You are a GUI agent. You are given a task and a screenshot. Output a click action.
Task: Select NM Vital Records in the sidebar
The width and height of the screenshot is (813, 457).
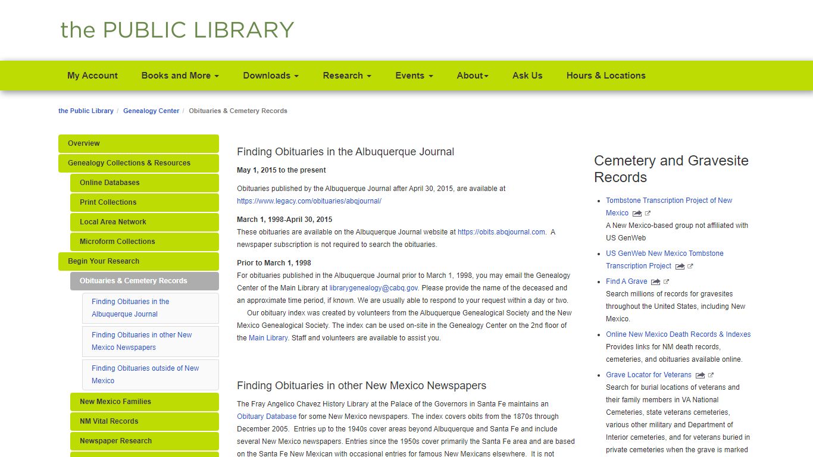(x=145, y=421)
